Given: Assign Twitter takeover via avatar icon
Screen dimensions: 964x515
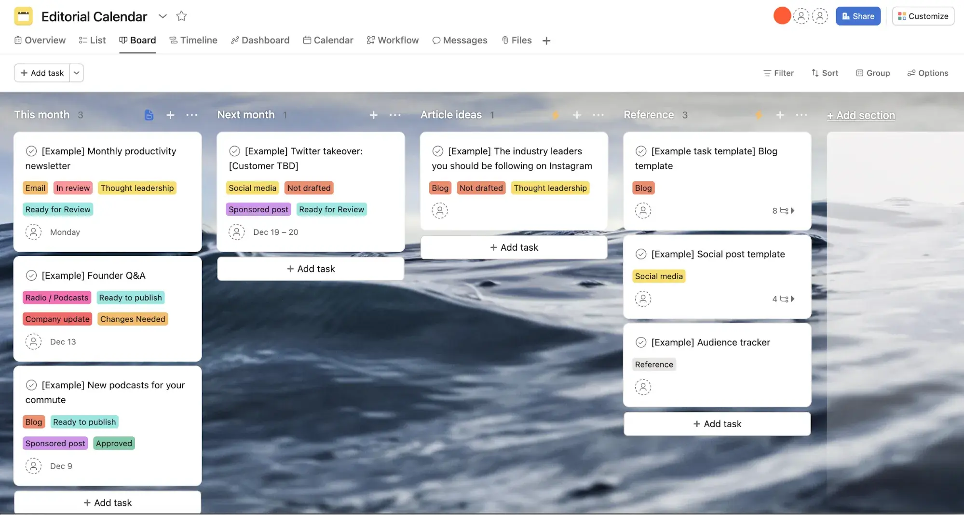Looking at the screenshot, I should (x=237, y=232).
